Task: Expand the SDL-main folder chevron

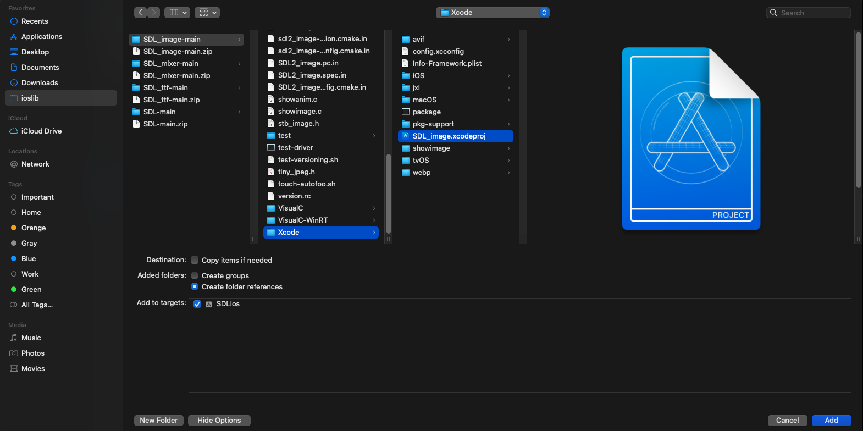Action: click(x=239, y=112)
